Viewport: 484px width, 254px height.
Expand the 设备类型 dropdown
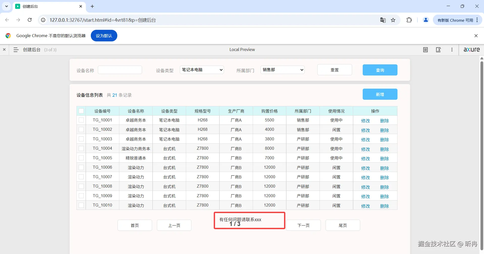[202, 70]
